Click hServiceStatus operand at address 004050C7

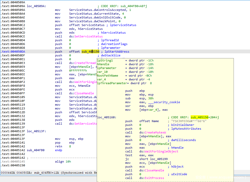pyautogui.click(x=90, y=29)
